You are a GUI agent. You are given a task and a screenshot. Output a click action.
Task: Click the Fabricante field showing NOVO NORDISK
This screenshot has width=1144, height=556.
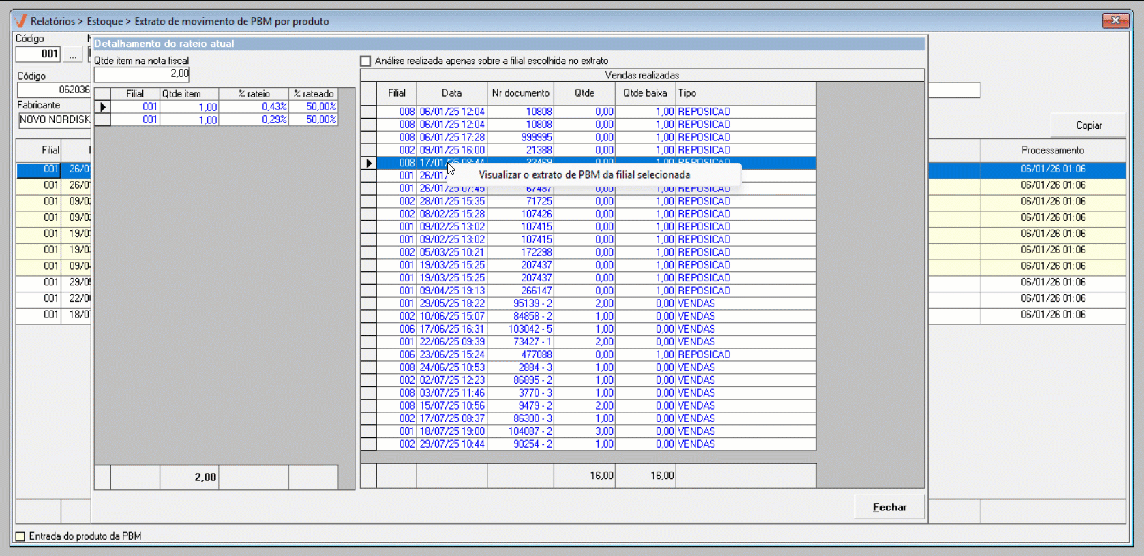coord(55,120)
